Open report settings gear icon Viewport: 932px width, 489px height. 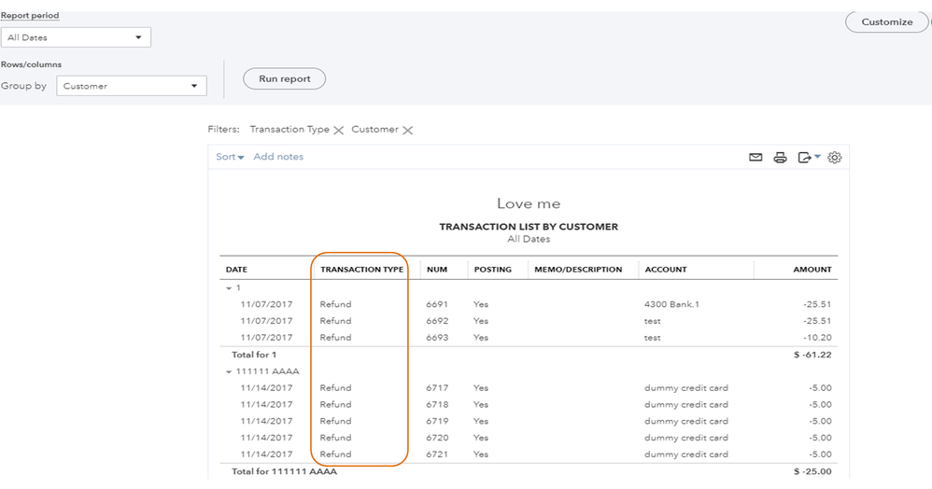pyautogui.click(x=835, y=158)
